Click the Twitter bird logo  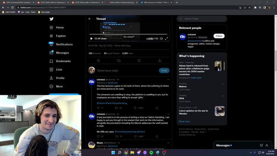coord(52,19)
